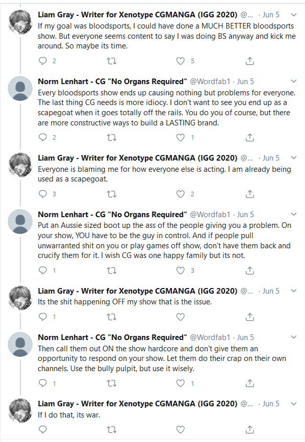Expand options for Norm's "Put an Aussie" tweet
This screenshot has height=442, width=305.
pyautogui.click(x=294, y=214)
